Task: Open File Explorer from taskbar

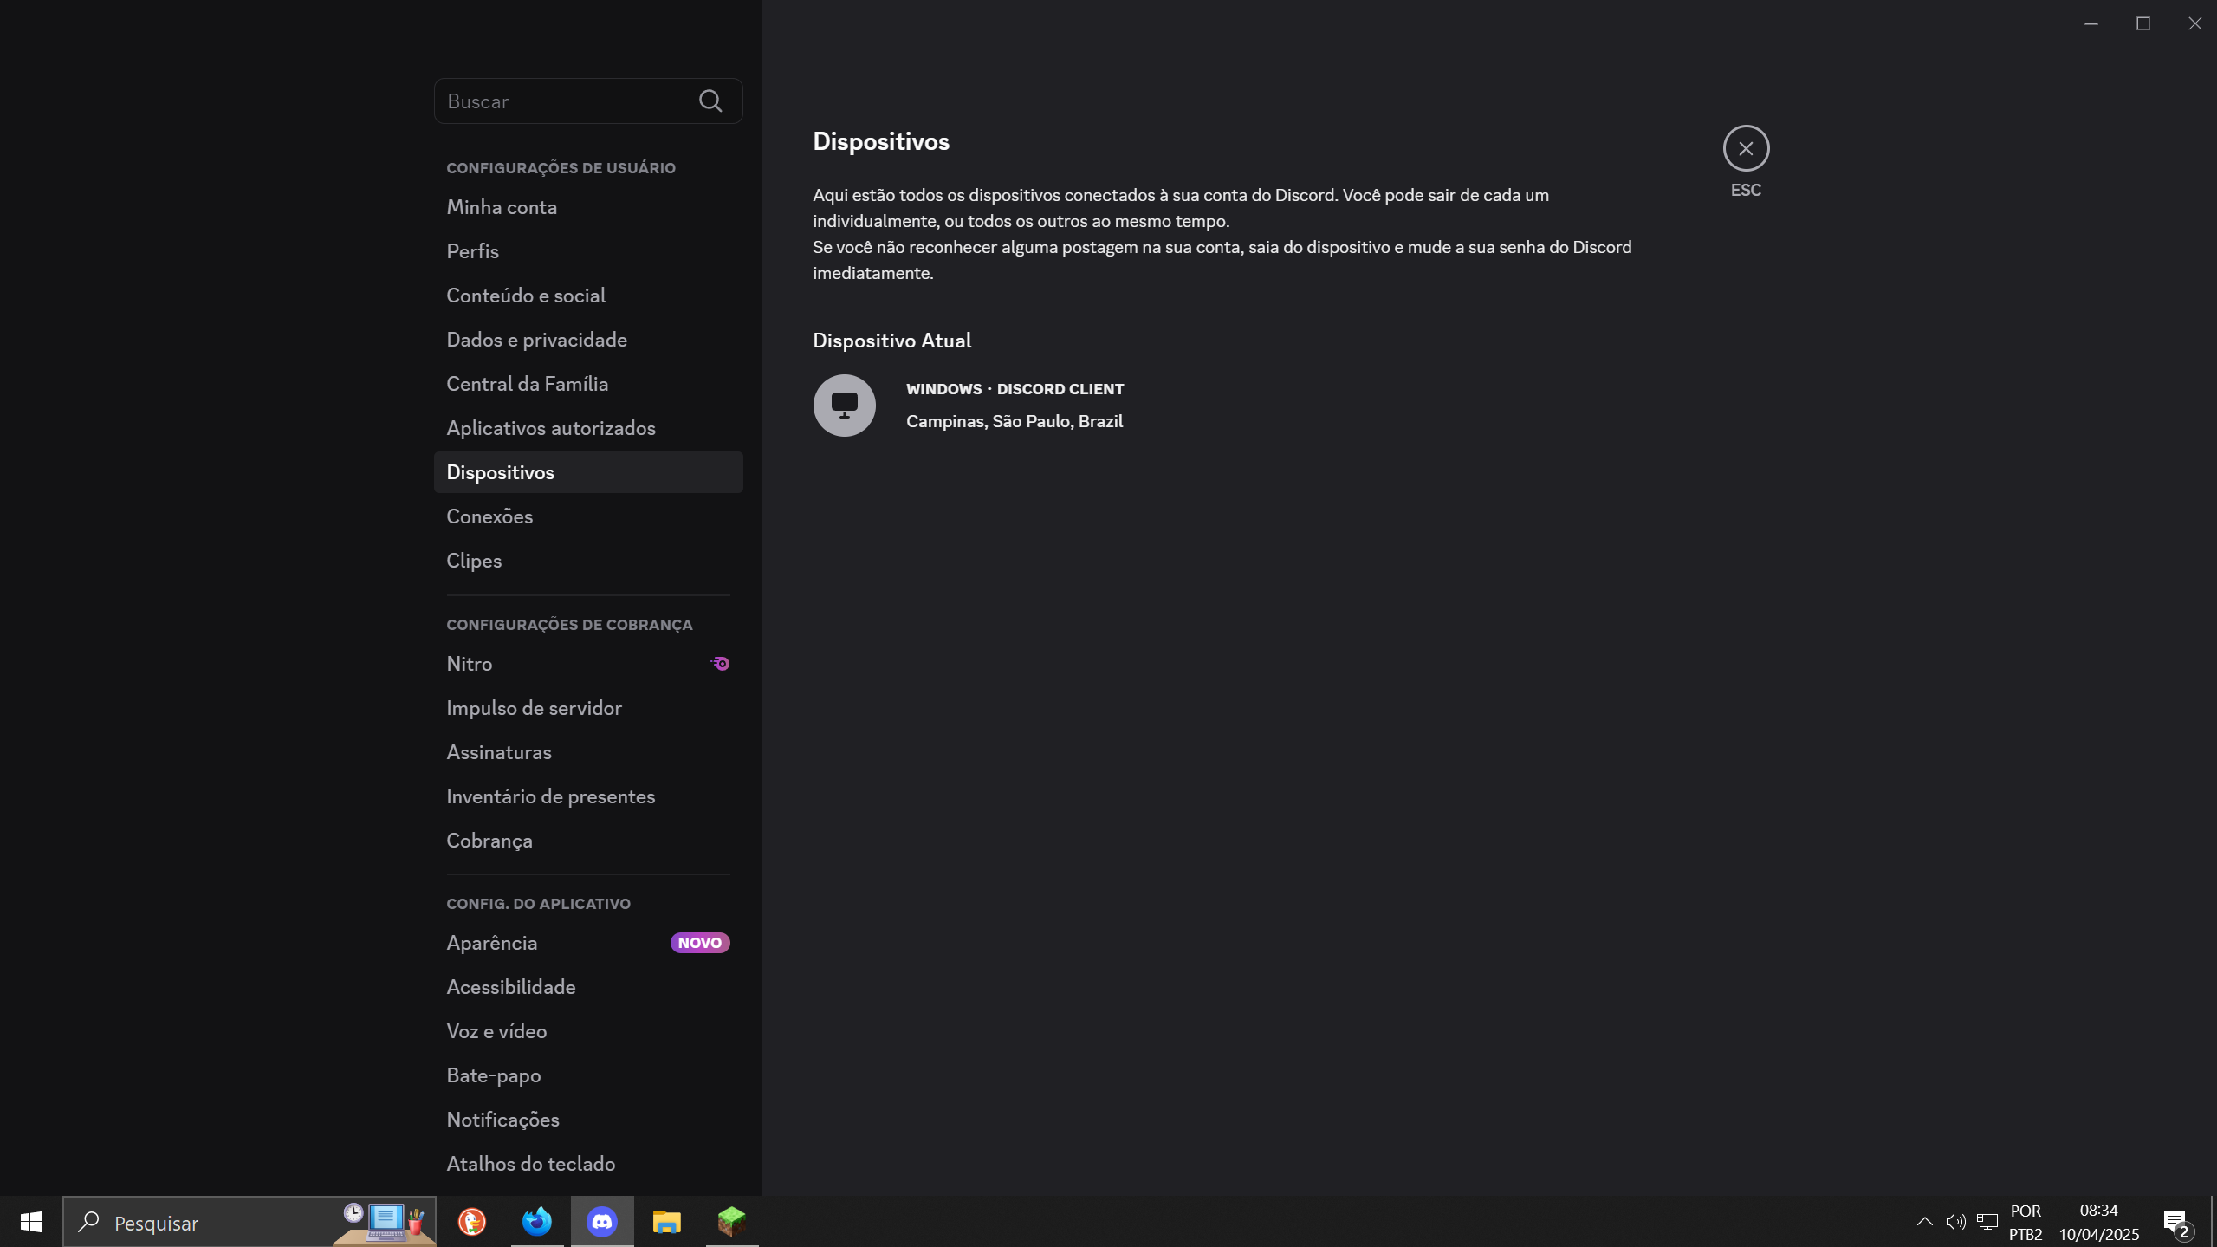Action: pos(667,1222)
